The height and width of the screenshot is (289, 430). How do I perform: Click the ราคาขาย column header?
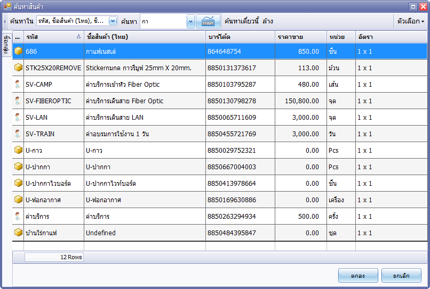[300, 37]
